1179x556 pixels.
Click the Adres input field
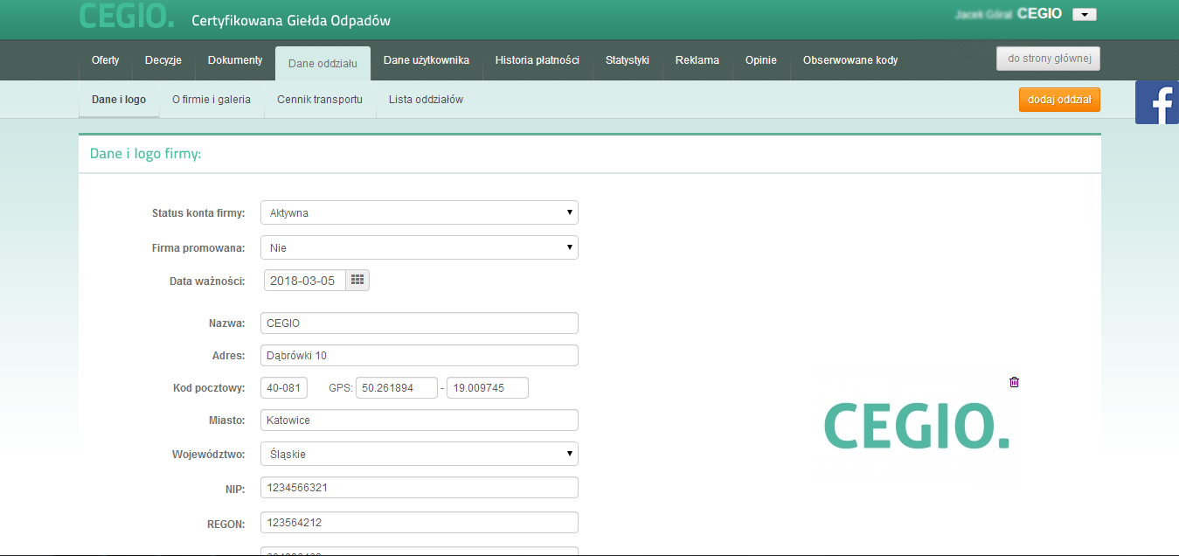click(420, 356)
